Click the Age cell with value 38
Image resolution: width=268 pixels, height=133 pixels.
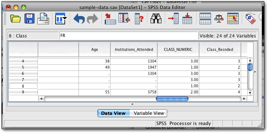pyautogui.click(x=95, y=61)
